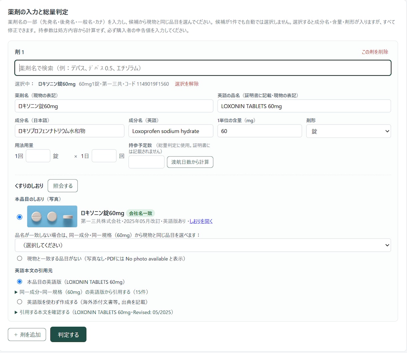Click the 1単位の含量（mg） field
The image size is (407, 353).
(x=260, y=131)
